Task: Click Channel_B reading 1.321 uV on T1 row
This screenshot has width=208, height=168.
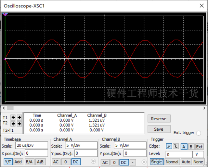Action: (x=97, y=120)
